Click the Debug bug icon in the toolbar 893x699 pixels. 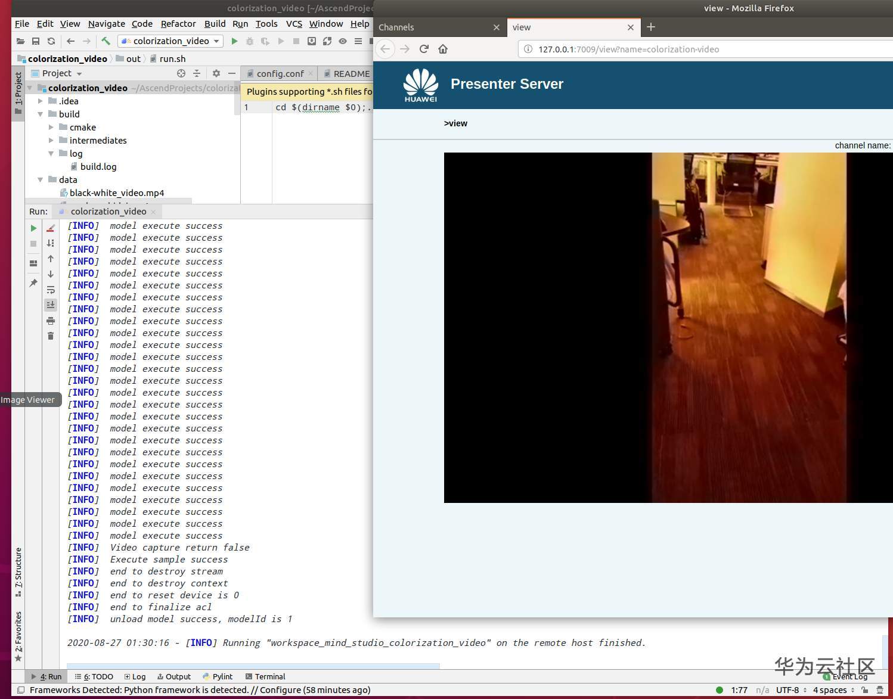tap(250, 41)
